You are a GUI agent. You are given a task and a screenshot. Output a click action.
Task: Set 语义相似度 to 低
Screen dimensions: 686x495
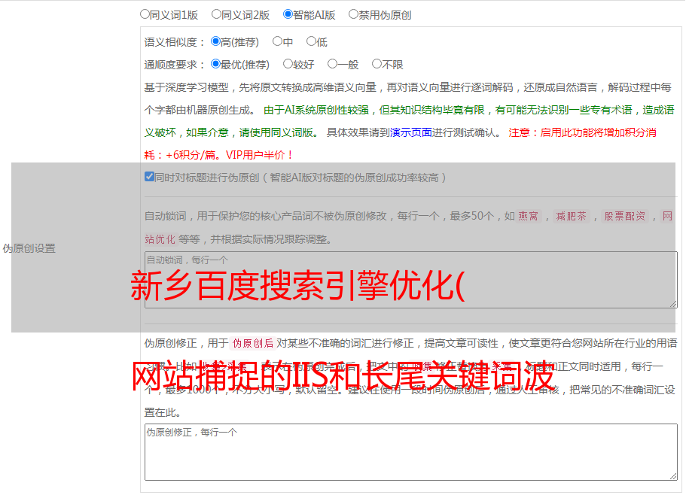311,41
